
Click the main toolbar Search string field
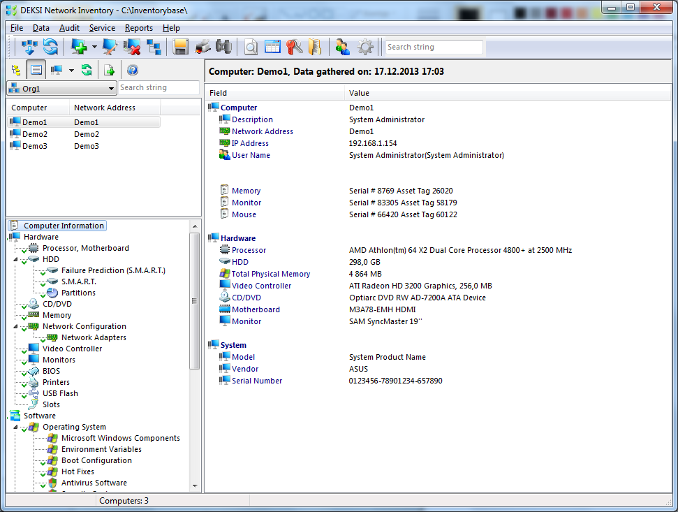click(434, 47)
